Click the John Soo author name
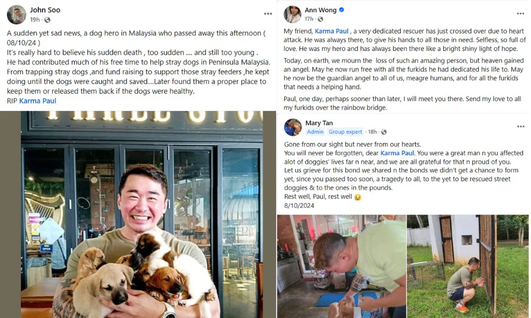The image size is (531, 318). (45, 10)
